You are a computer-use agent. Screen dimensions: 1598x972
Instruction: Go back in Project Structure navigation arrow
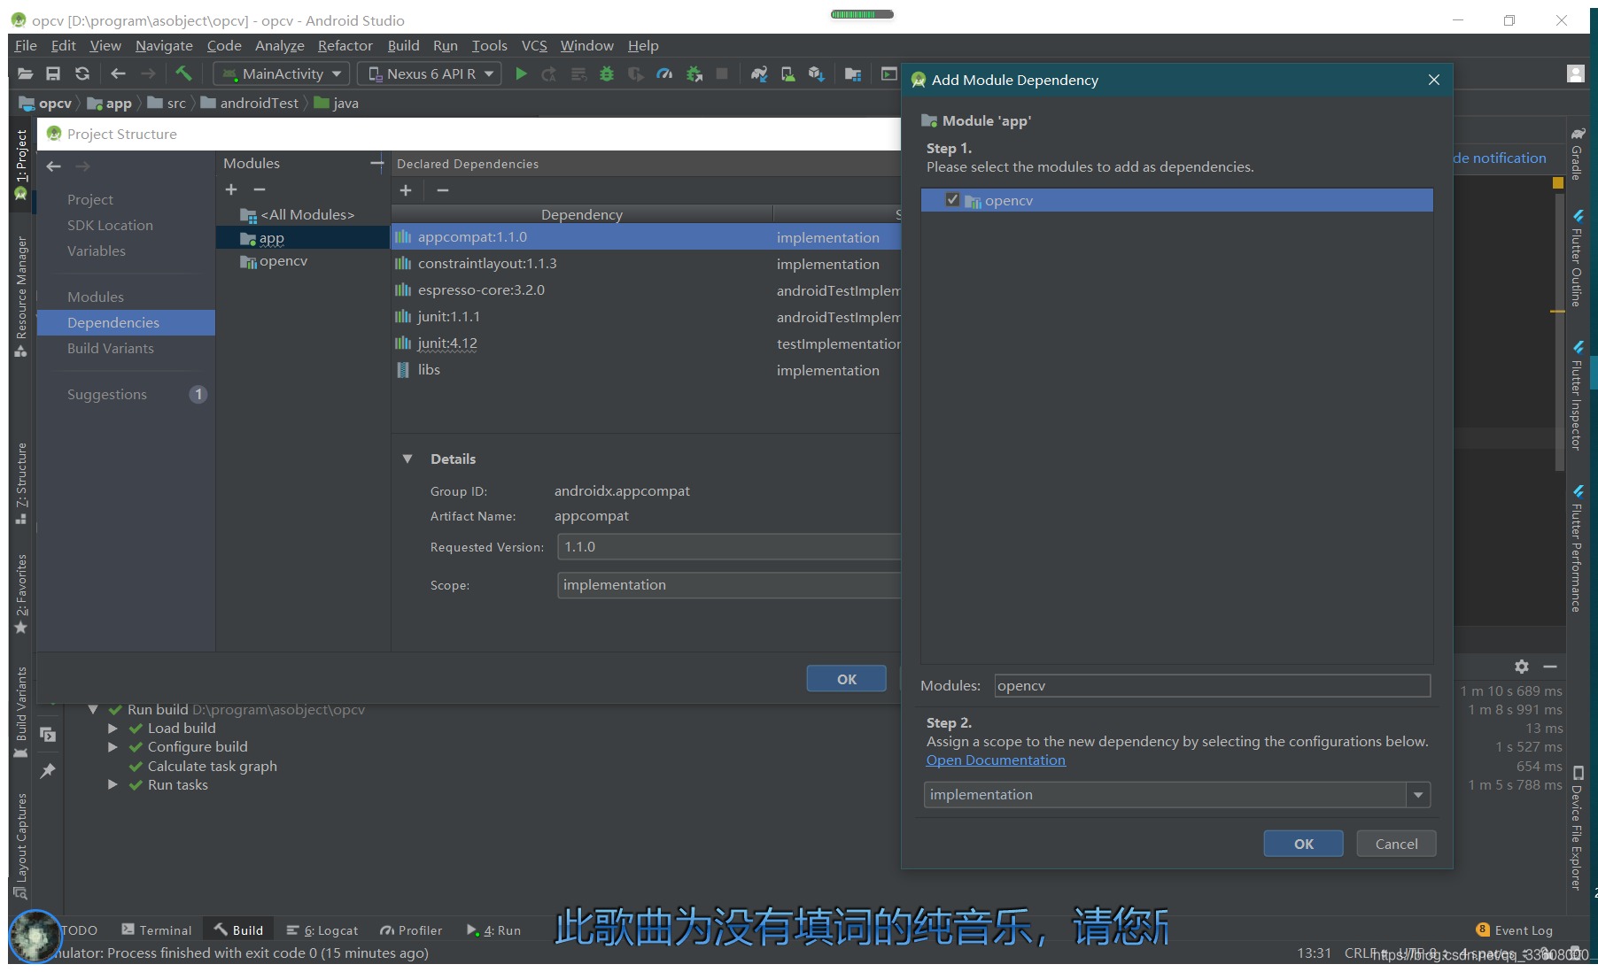[54, 166]
